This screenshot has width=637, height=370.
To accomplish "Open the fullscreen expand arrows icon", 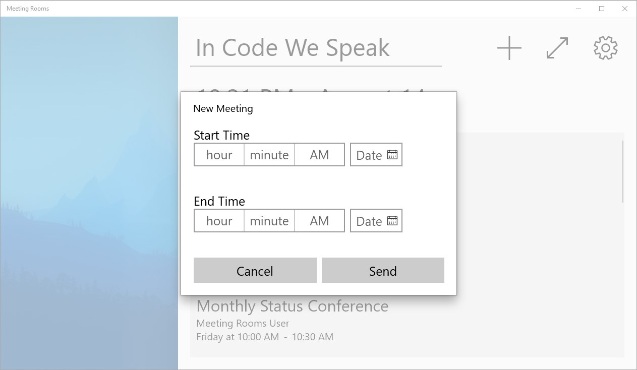I will point(557,48).
